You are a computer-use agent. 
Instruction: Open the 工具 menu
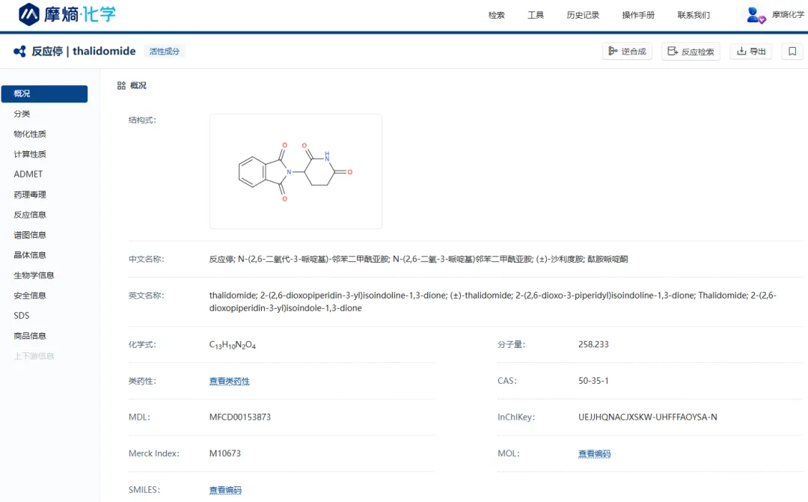click(x=536, y=15)
